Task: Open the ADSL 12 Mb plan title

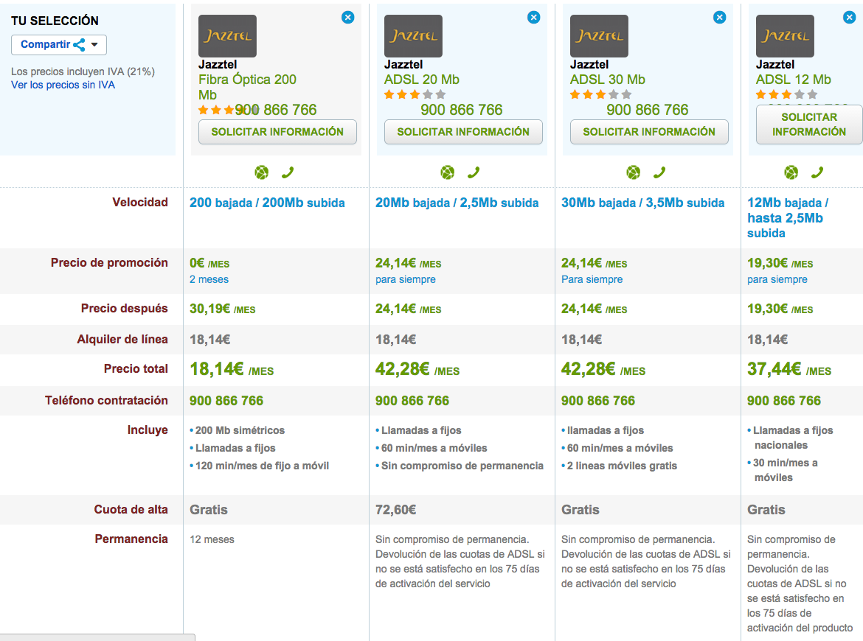Action: pos(793,80)
